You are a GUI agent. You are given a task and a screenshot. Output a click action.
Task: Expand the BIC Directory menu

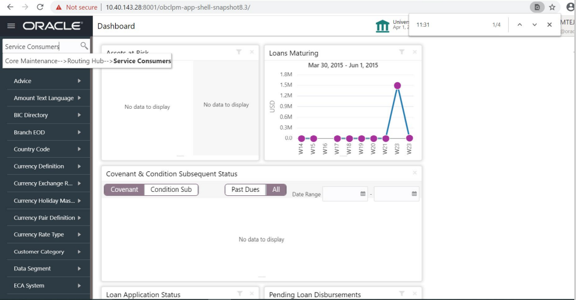[x=48, y=115]
